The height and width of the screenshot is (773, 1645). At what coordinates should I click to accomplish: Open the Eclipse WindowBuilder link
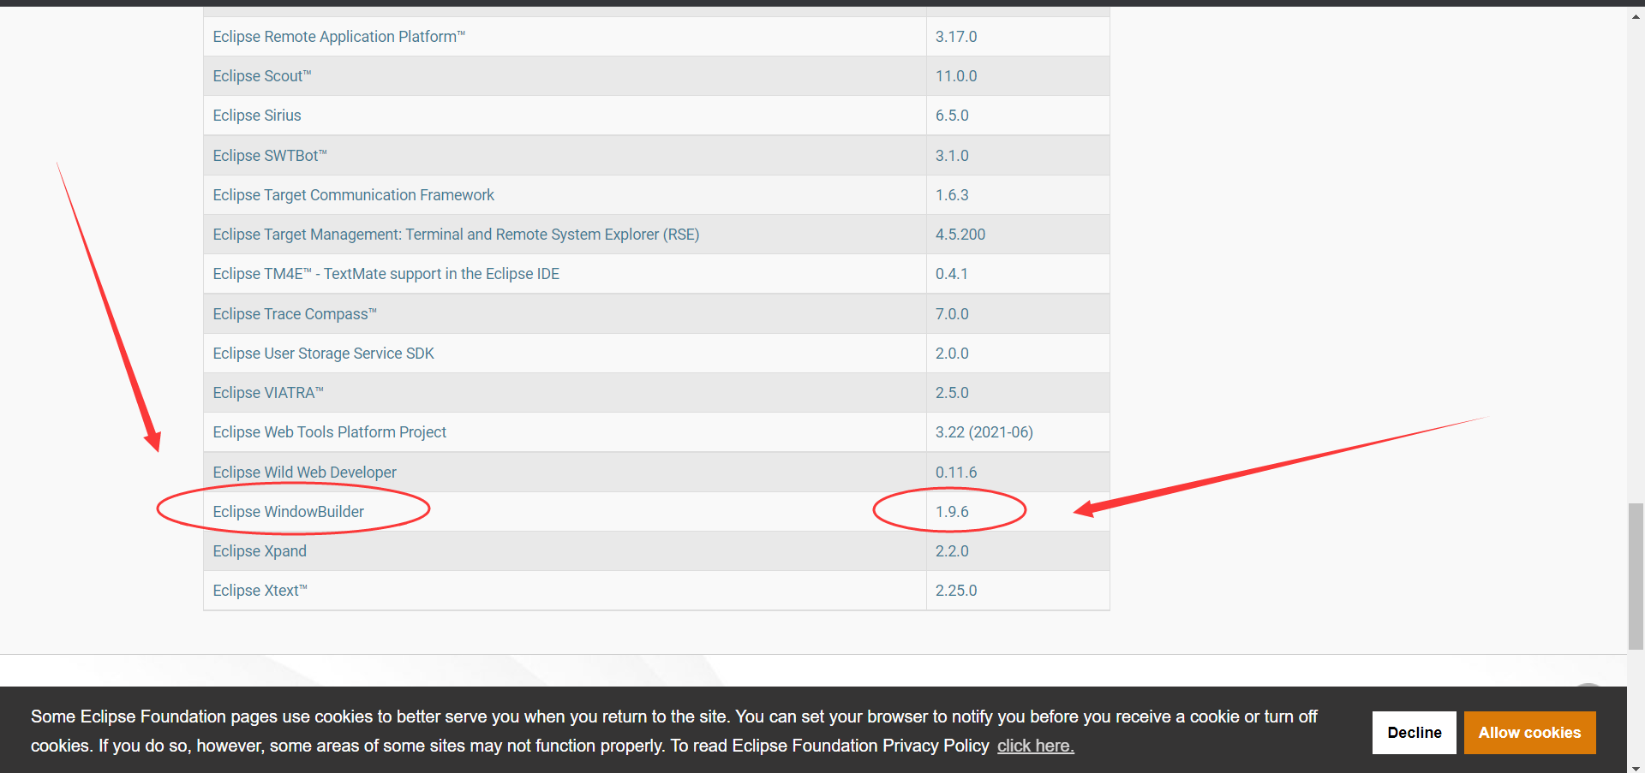click(288, 512)
